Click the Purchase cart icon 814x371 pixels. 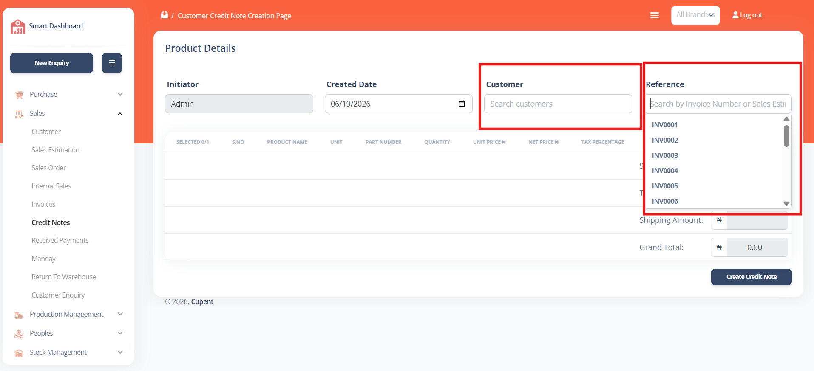pos(19,95)
